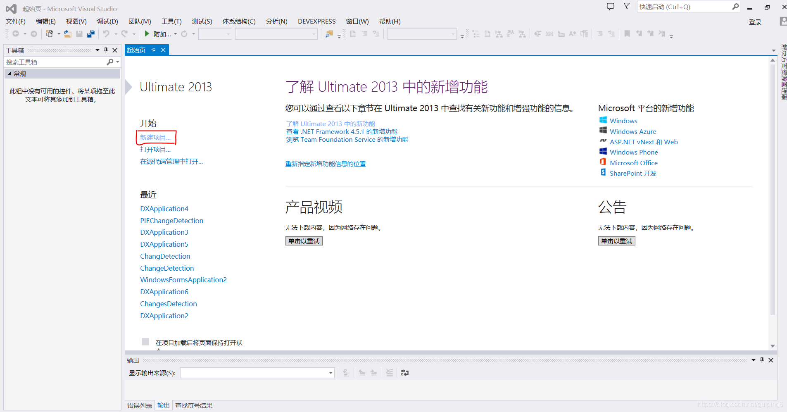Image resolution: width=787 pixels, height=412 pixels.
Task: Click the account avatar icon beside 登录
Action: pyautogui.click(x=783, y=21)
